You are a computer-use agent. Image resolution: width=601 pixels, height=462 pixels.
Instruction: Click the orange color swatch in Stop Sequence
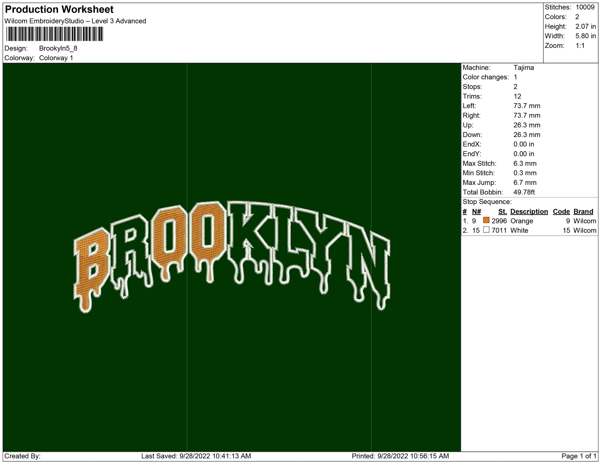(x=486, y=220)
